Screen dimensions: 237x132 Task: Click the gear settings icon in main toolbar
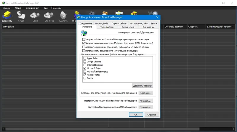(92, 13)
